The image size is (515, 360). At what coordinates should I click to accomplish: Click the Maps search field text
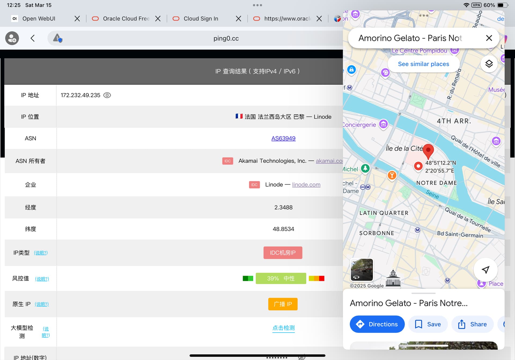tap(410, 38)
